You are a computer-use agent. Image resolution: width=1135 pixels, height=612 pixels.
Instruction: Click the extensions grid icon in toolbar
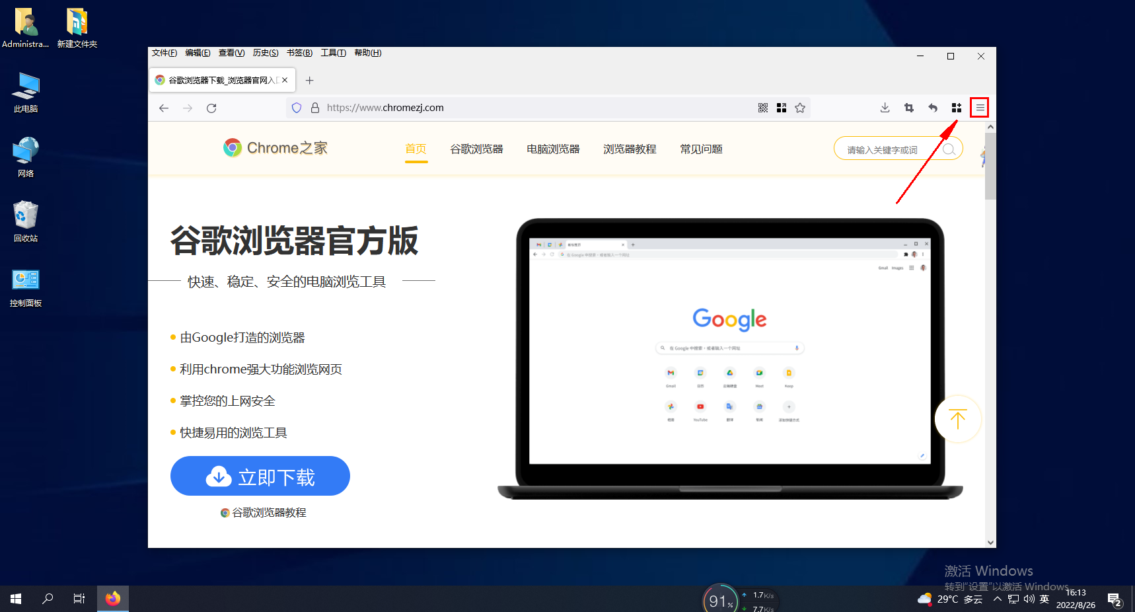tap(956, 108)
